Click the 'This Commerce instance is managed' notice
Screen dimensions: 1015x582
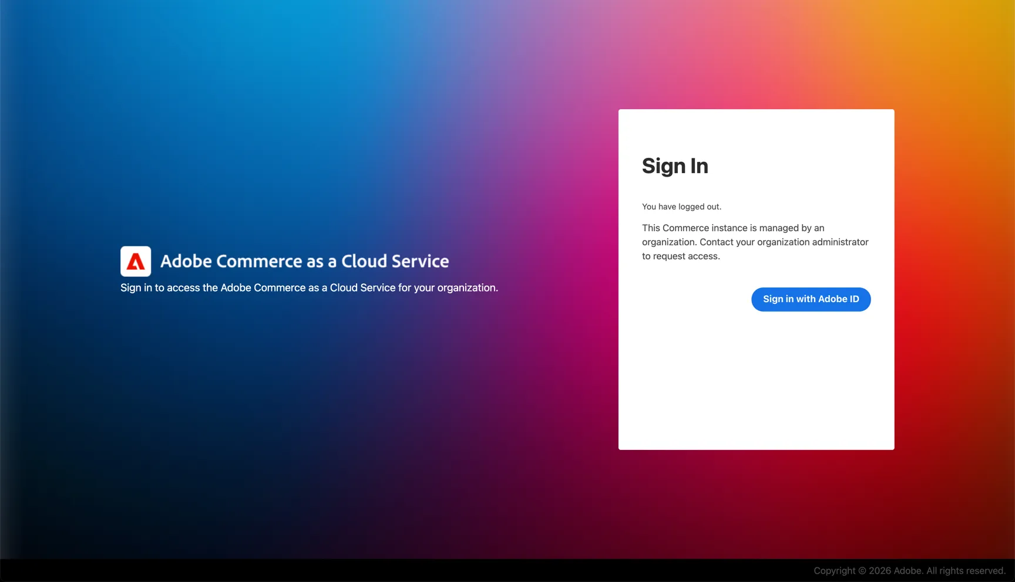coord(755,242)
